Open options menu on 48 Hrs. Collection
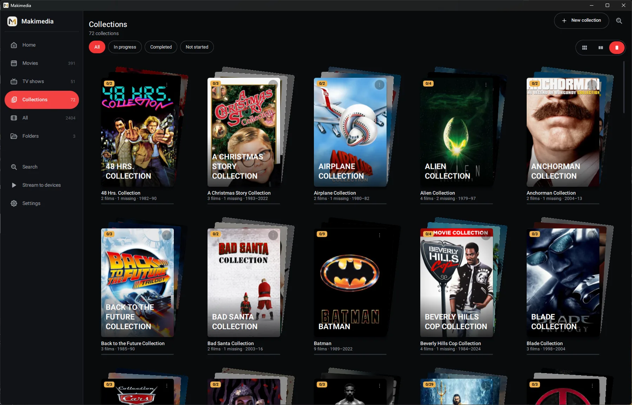This screenshot has height=405, width=632. pos(167,85)
